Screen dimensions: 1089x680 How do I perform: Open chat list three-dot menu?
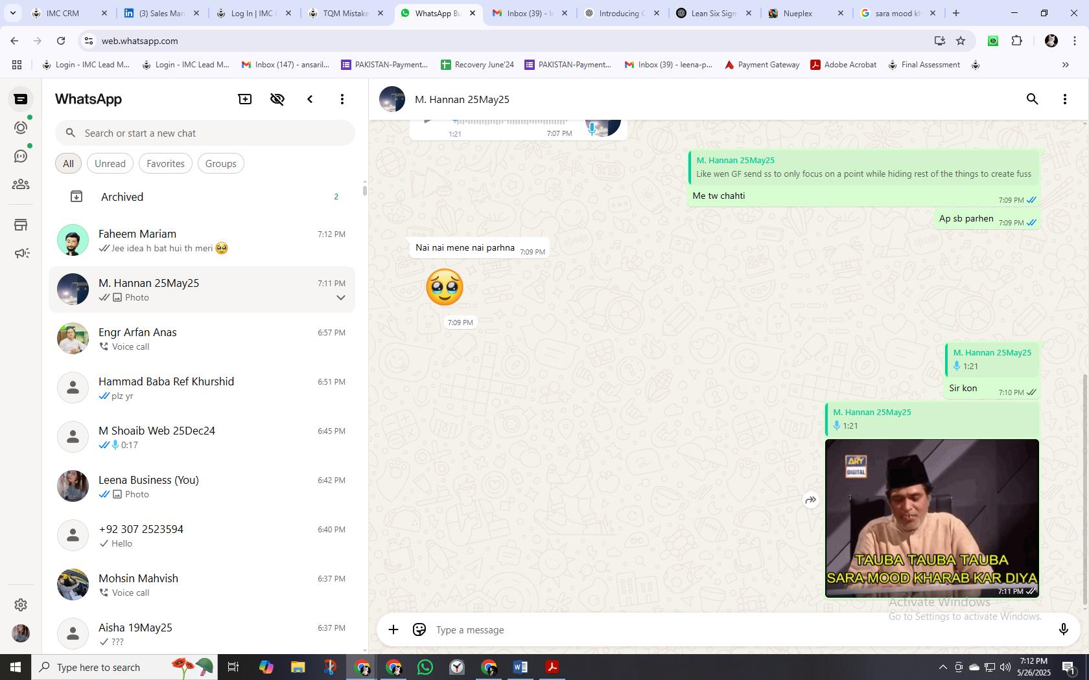coord(342,99)
